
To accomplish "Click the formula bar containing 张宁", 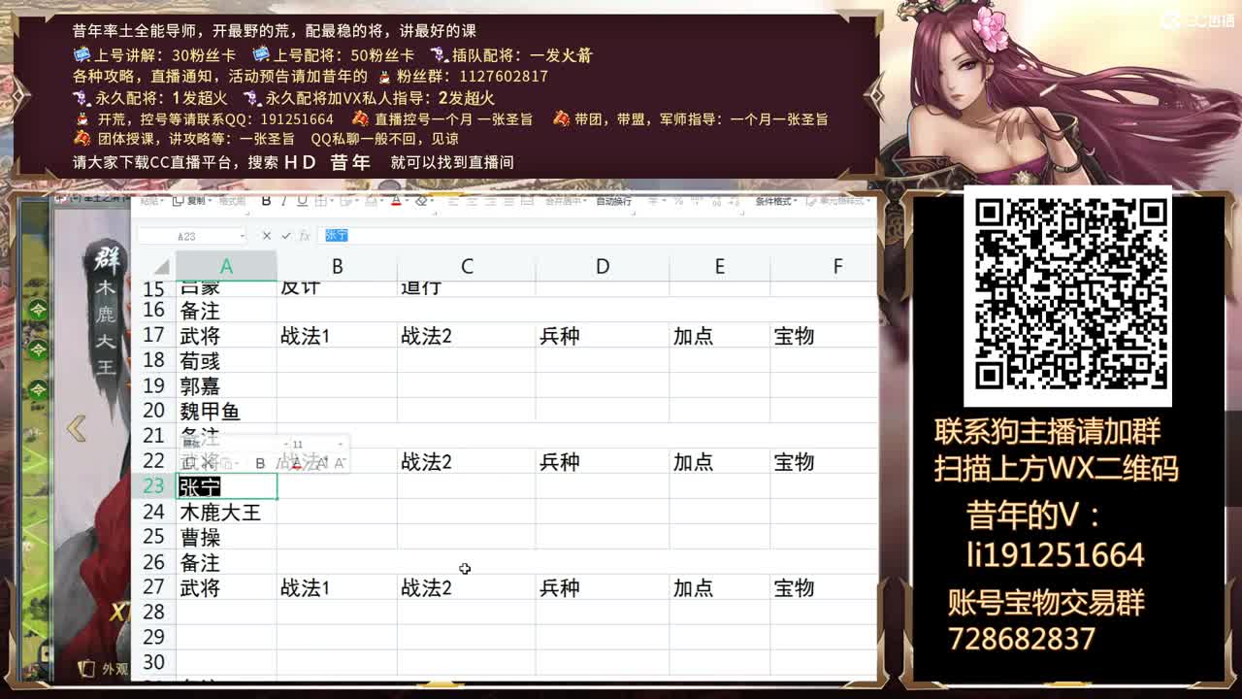I will (597, 235).
